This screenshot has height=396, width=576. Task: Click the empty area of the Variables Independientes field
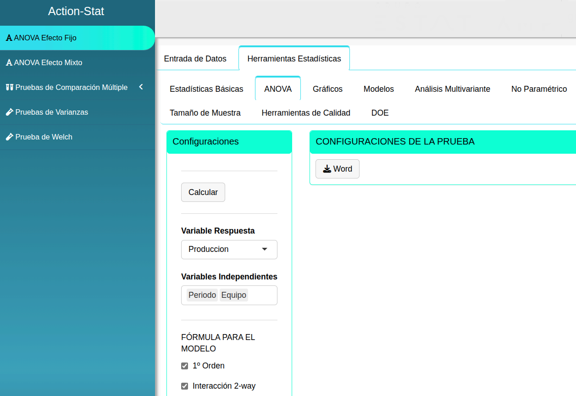tap(262, 295)
